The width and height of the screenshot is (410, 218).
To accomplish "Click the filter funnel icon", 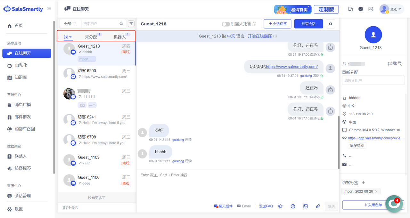I will [131, 24].
